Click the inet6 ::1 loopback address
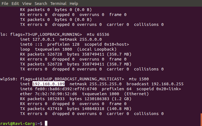The height and width of the screenshot is (126, 202). pyautogui.click(x=39, y=44)
